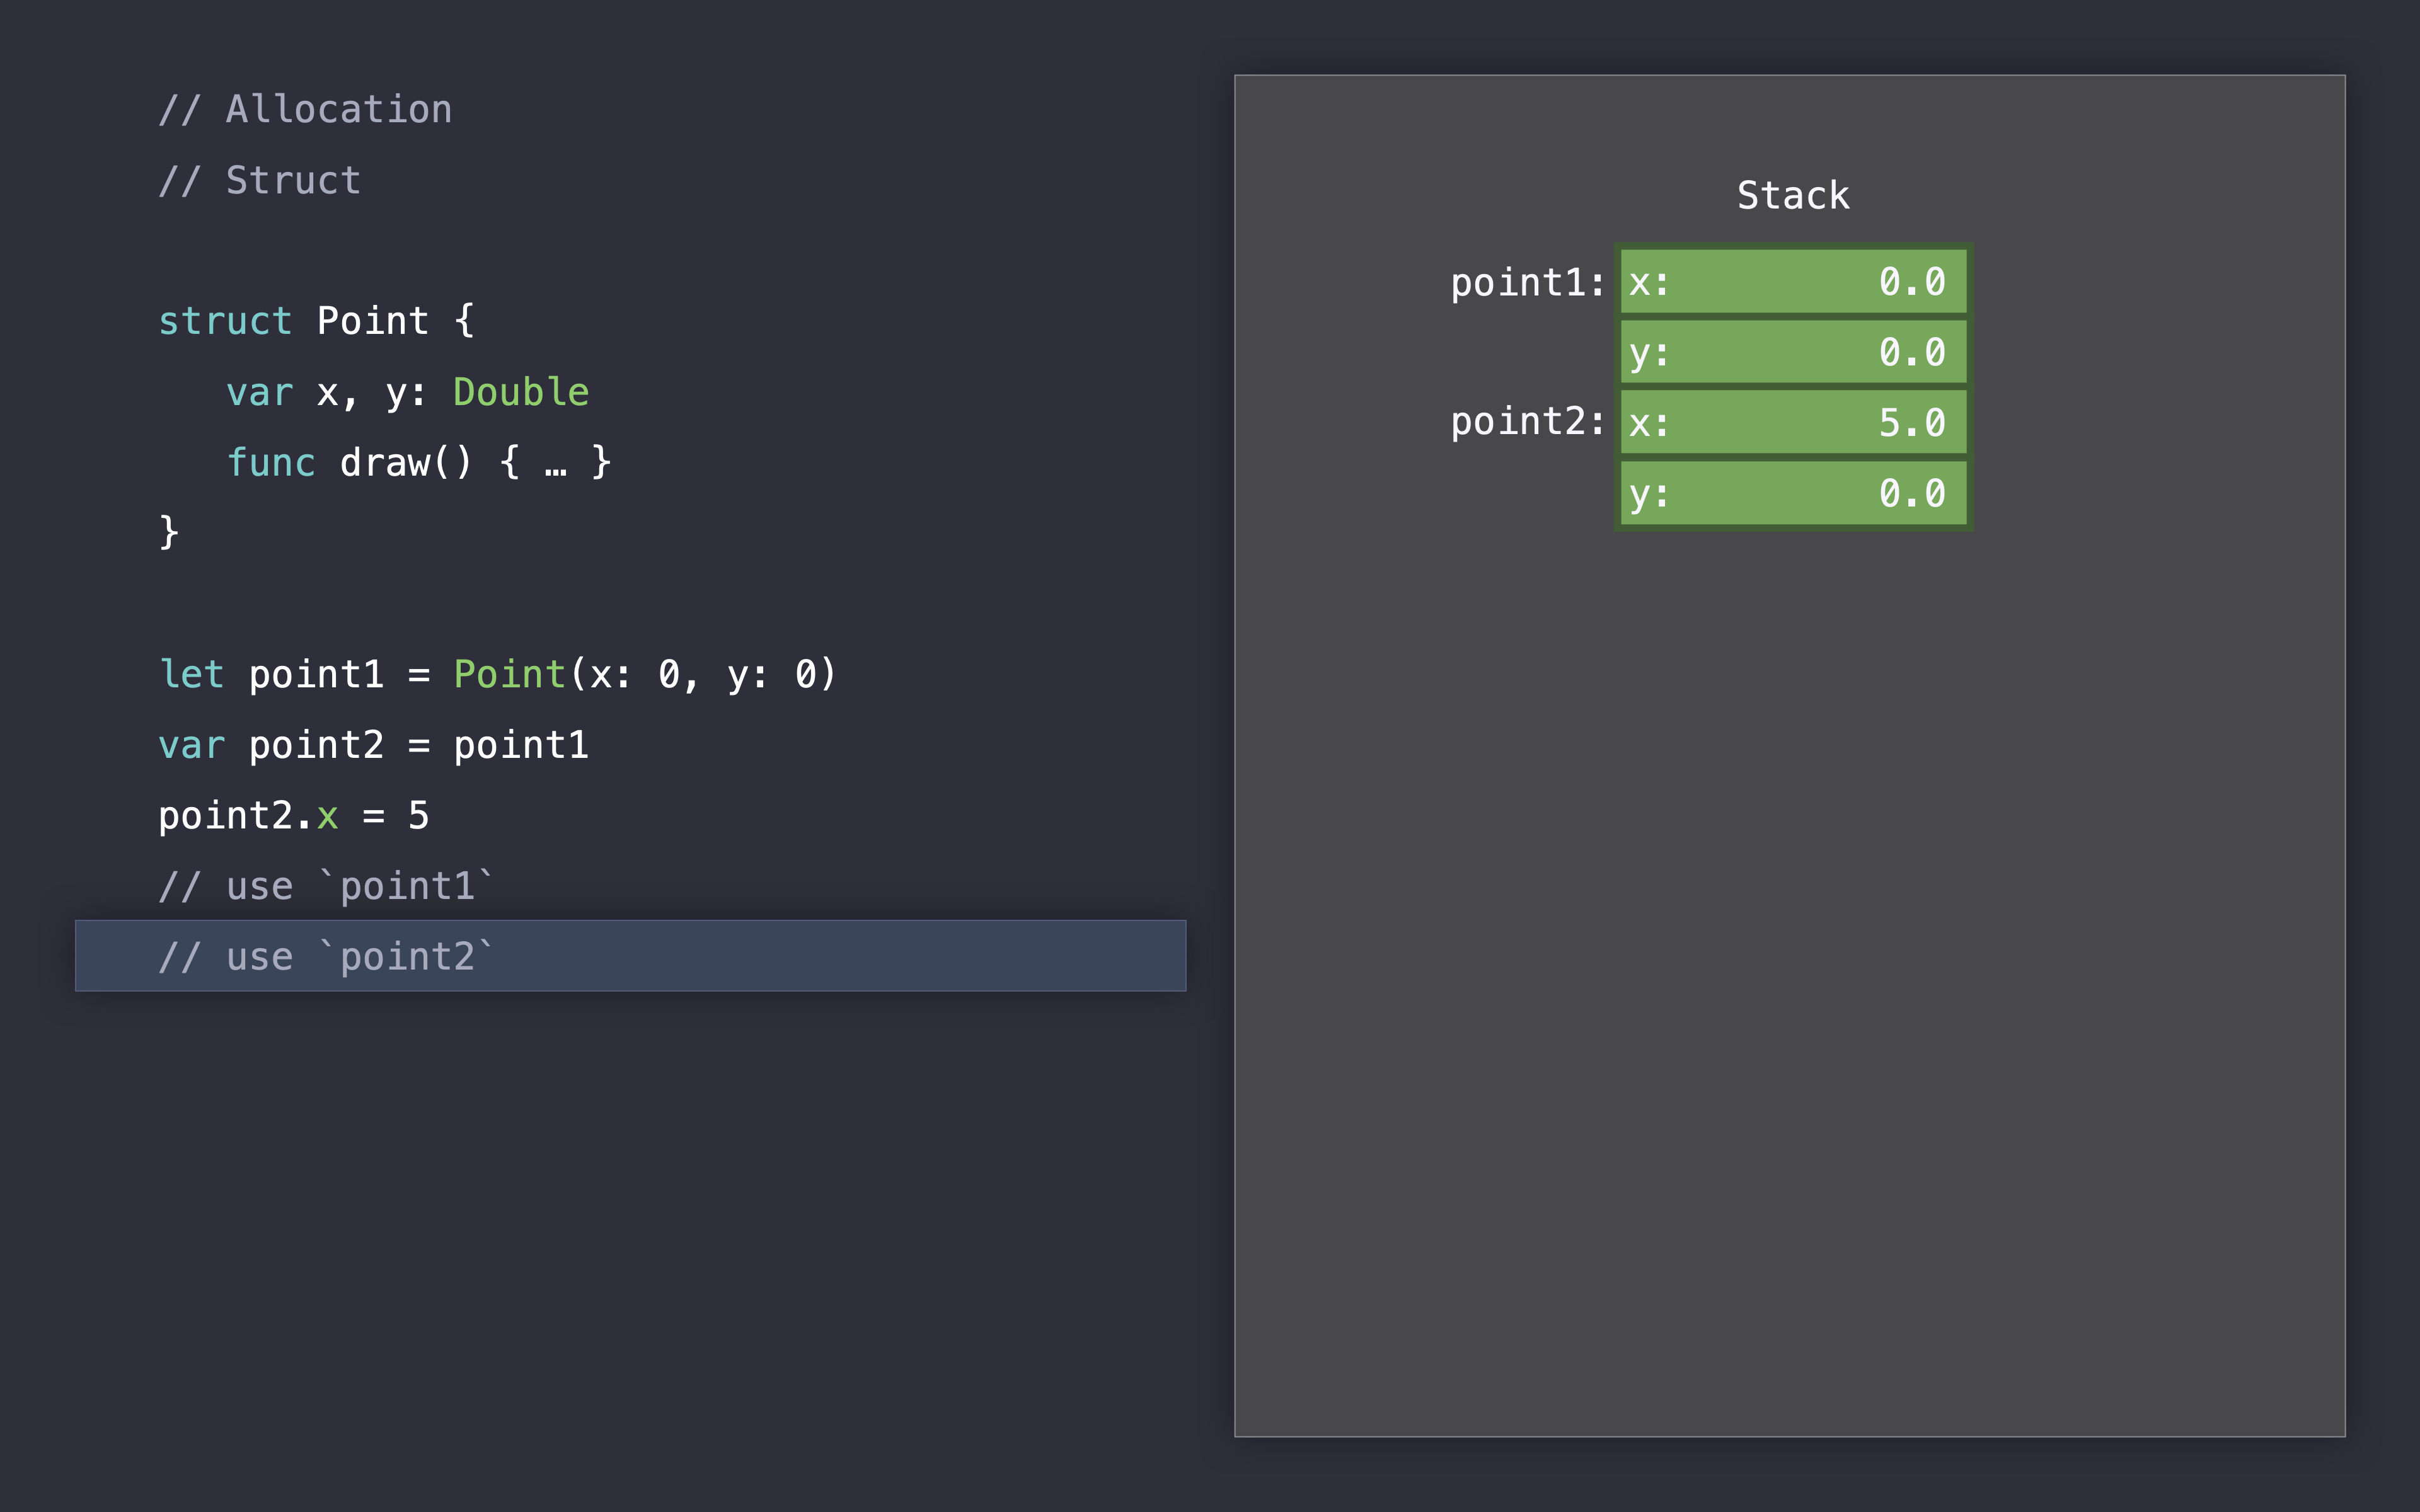
Task: Click the "// Allocation" comment text
Action: point(305,109)
